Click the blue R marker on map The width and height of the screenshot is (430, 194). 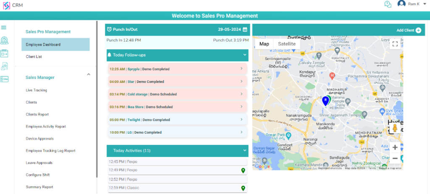pyautogui.click(x=325, y=101)
